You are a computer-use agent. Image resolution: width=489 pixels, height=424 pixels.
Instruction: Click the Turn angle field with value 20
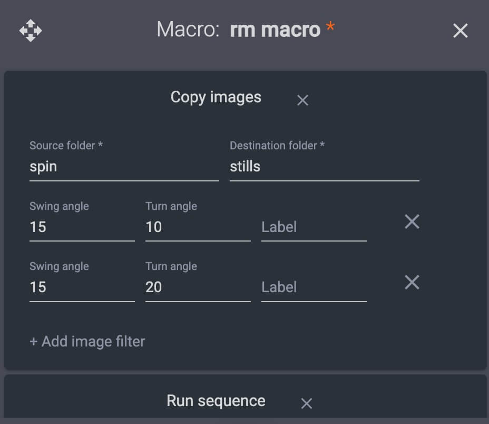pyautogui.click(x=198, y=287)
